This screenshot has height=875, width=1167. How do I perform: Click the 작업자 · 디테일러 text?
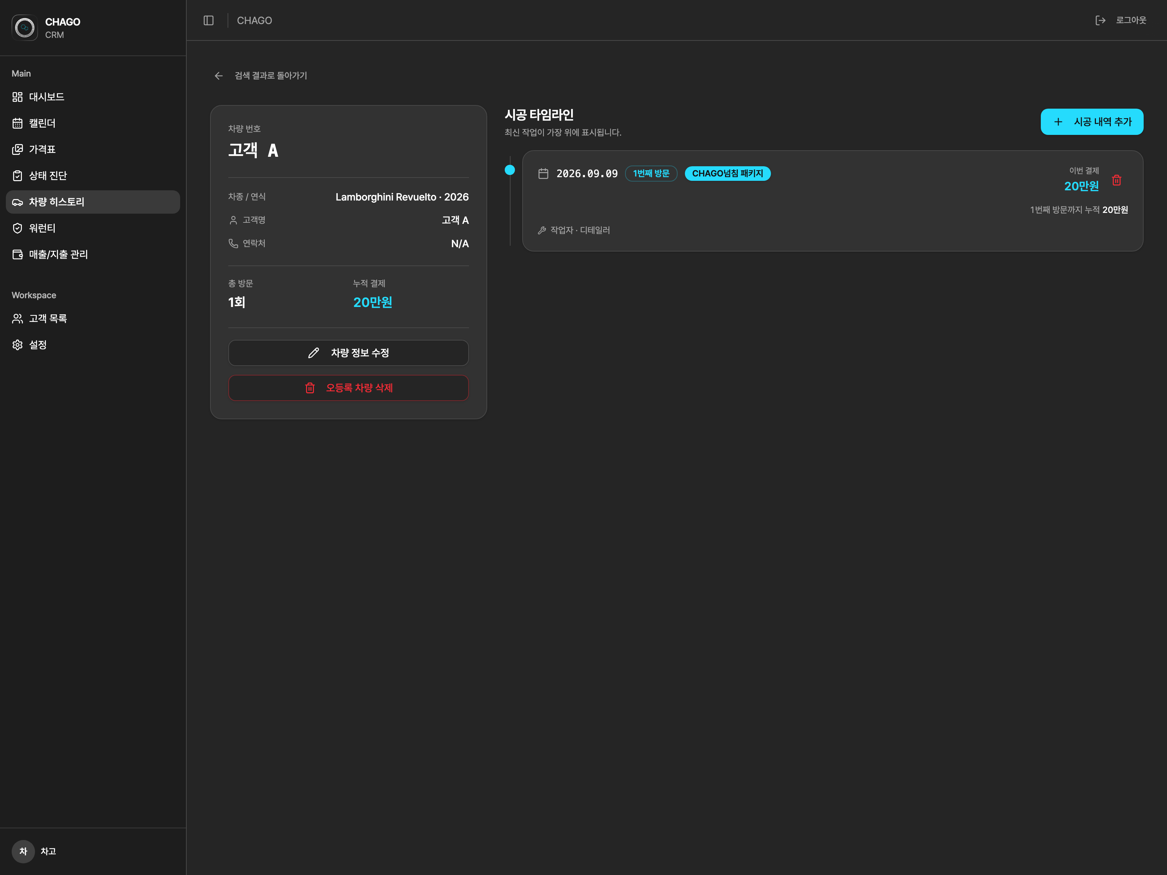580,230
